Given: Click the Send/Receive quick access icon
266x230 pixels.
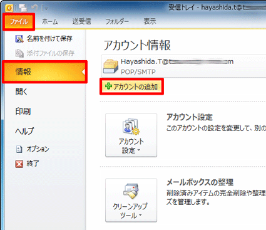Looking at the screenshot, I should [x=23, y=8].
